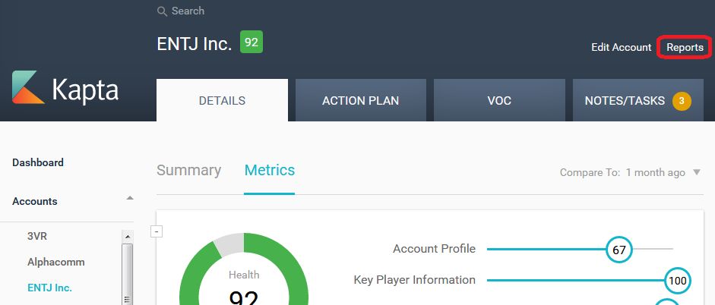Viewport: 715px width, 305px height.
Task: Go to Dashboard in sidebar
Action: tap(38, 162)
